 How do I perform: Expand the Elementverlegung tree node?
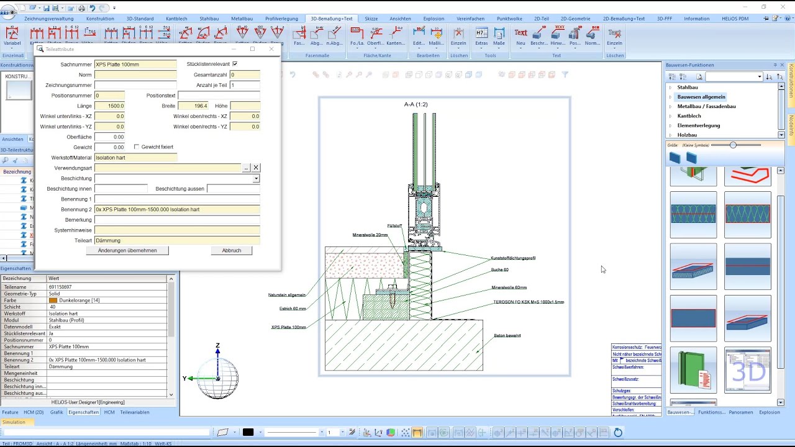click(670, 125)
